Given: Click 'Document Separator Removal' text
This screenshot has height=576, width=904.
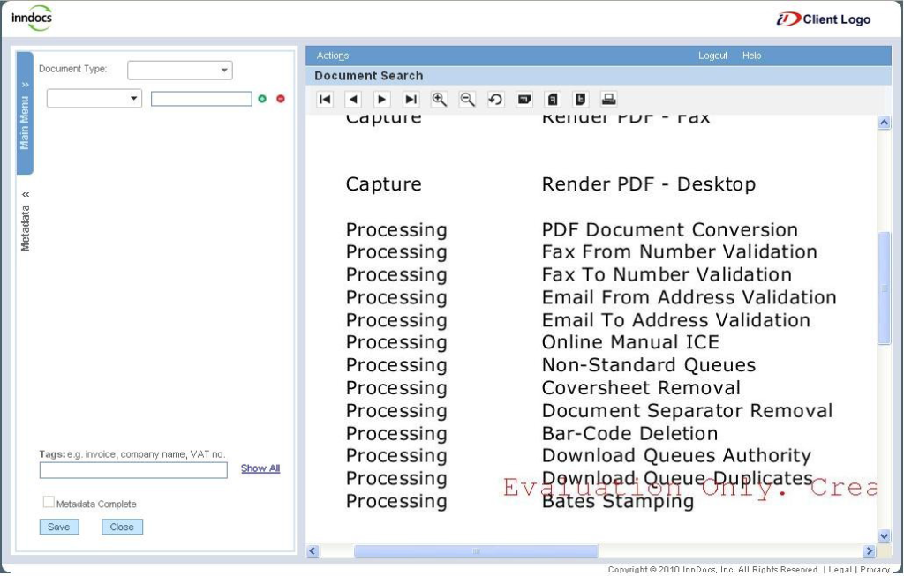Looking at the screenshot, I should tap(687, 411).
